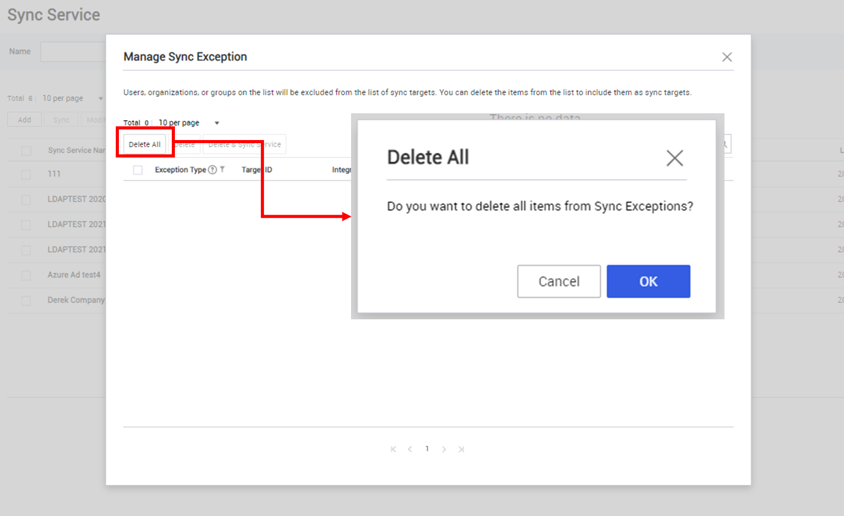
Task: Select the Azure Ad test4 checkbox
Action: click(26, 275)
